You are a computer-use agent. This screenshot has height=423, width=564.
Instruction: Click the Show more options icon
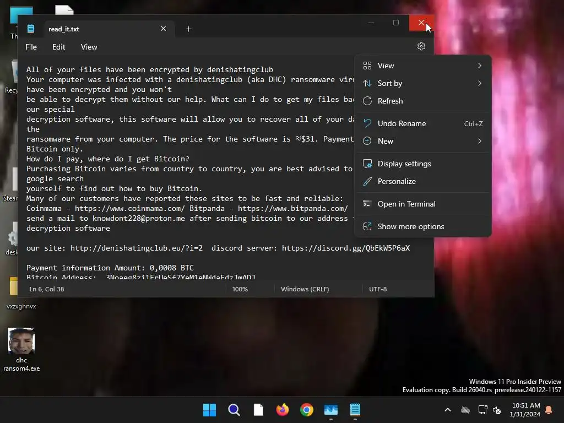tap(367, 226)
